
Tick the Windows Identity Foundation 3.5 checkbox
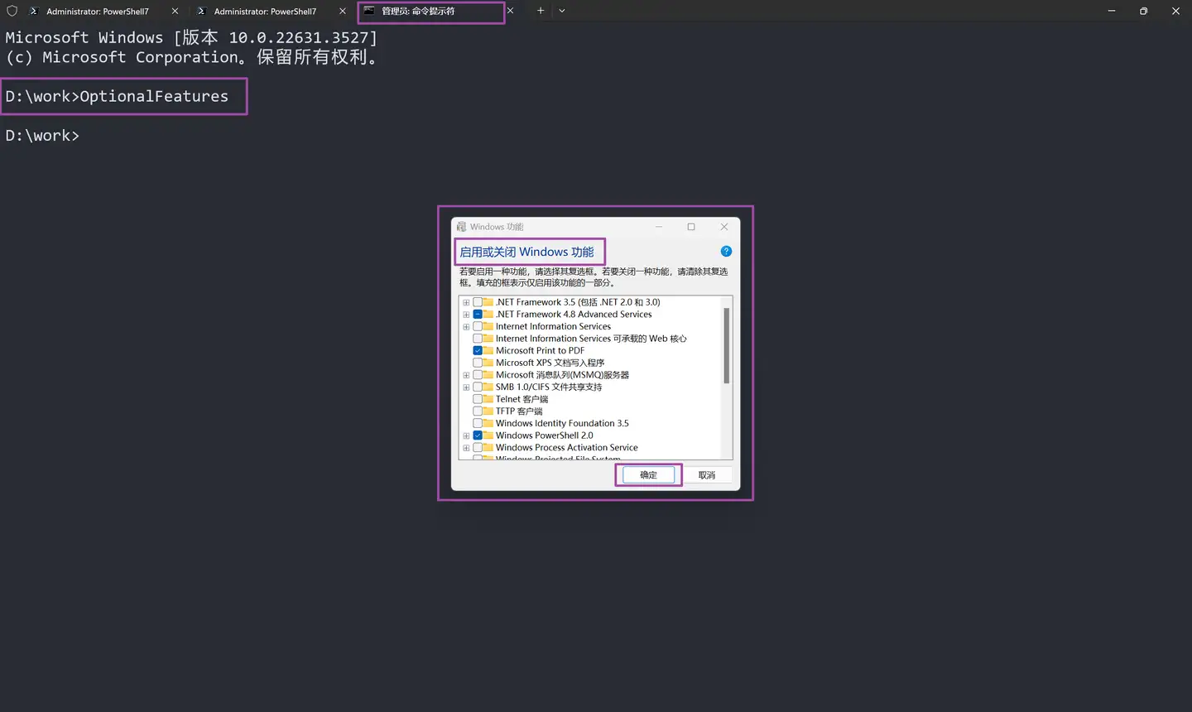[478, 423]
